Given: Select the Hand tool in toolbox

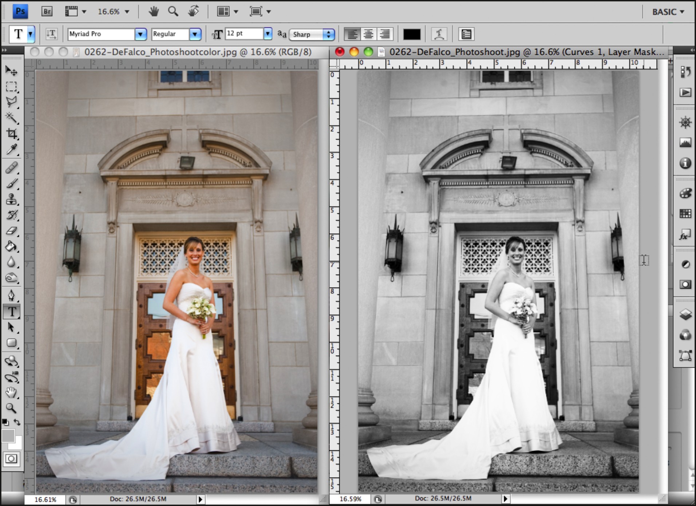Looking at the screenshot, I should tap(11, 392).
